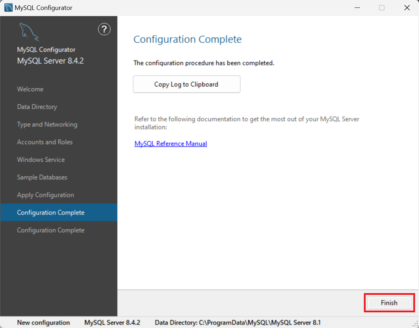419x328 pixels.
Task: Click 'MySQL Configurator' label in sidebar
Action: (46, 50)
